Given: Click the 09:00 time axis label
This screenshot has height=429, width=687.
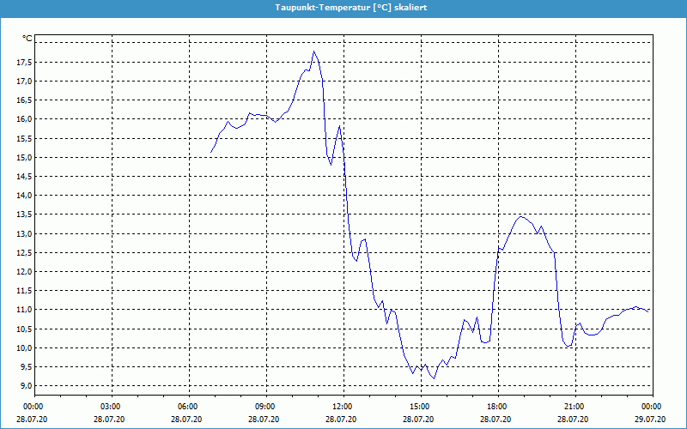Looking at the screenshot, I should 266,407.
